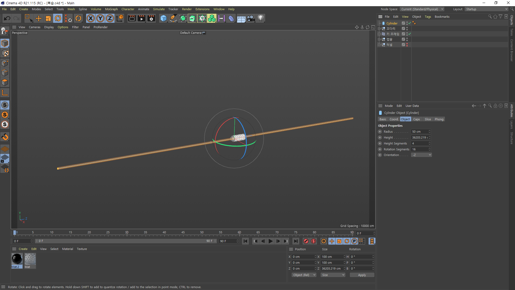
Task: Select the Move tool
Action: [x=39, y=18]
